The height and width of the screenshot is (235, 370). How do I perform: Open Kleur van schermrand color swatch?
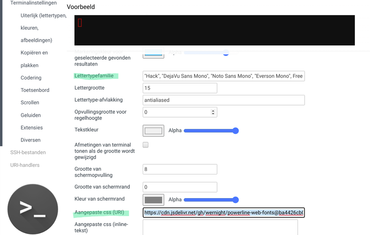153,200
